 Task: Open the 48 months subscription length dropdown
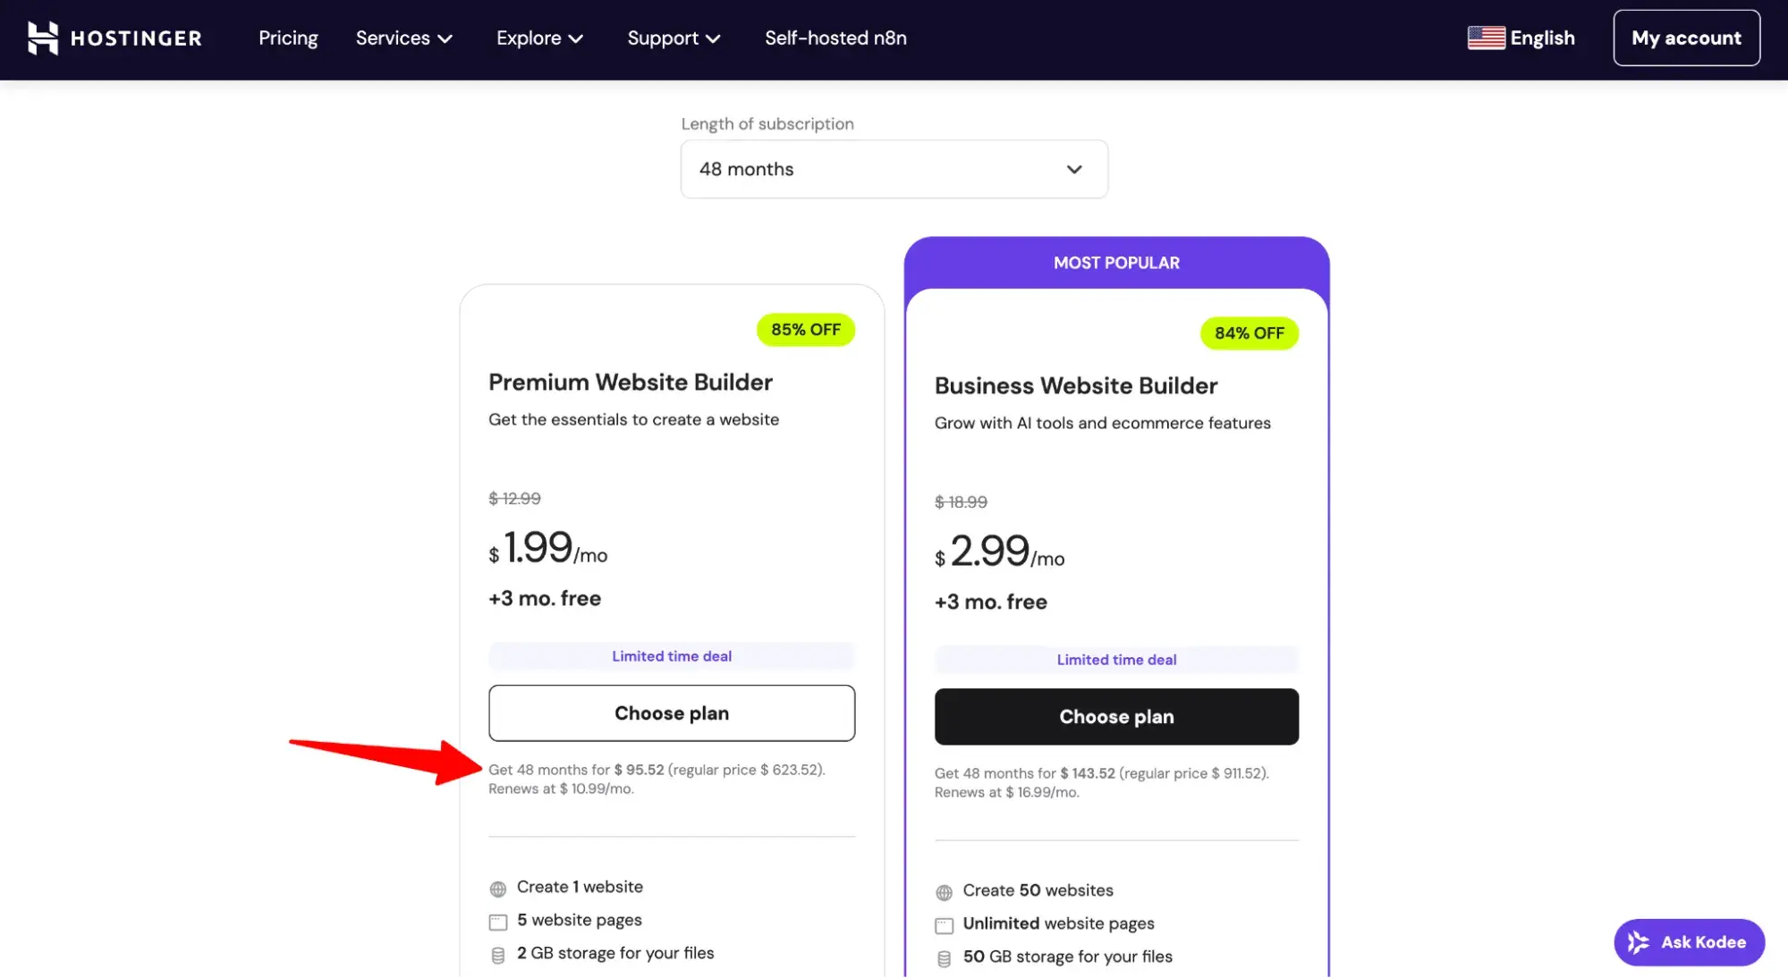[x=894, y=169]
